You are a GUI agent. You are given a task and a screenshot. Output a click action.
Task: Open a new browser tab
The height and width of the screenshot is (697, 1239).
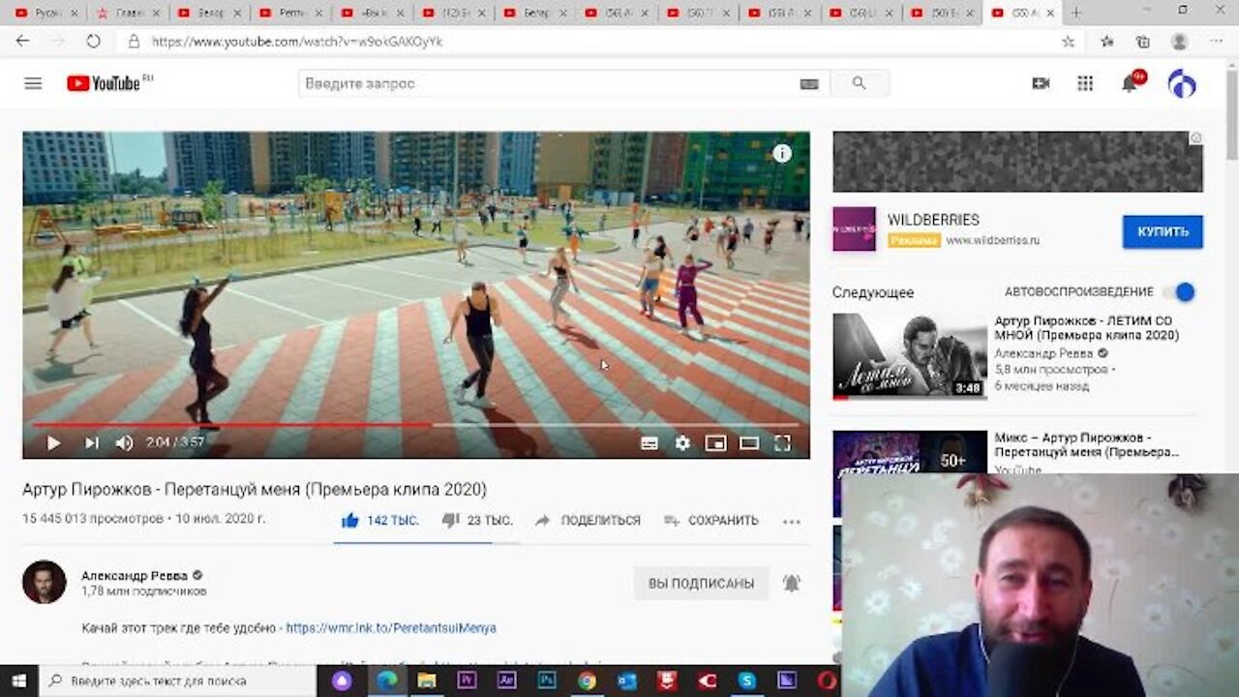point(1075,13)
